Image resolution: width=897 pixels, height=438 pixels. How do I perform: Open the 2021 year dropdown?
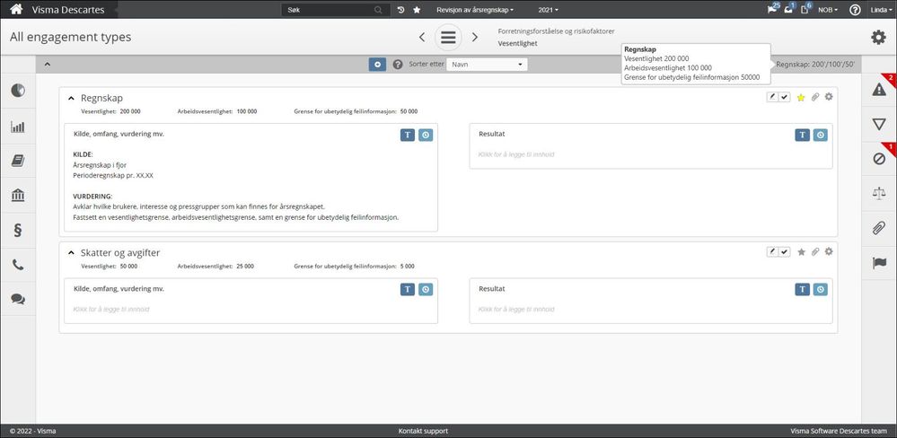pos(548,10)
